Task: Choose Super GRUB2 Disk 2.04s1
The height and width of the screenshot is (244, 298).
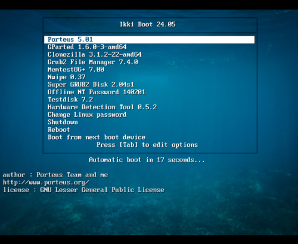Action: coord(91,85)
